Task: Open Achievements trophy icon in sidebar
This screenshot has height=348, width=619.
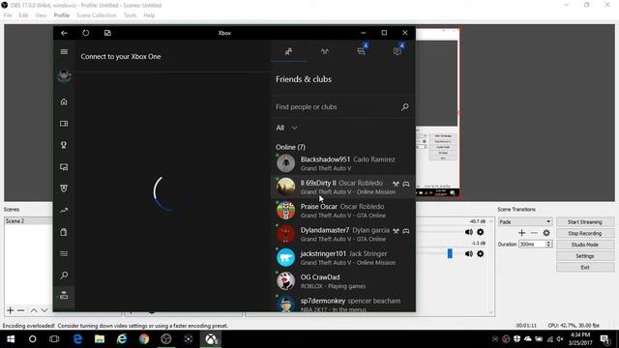Action: point(64,145)
